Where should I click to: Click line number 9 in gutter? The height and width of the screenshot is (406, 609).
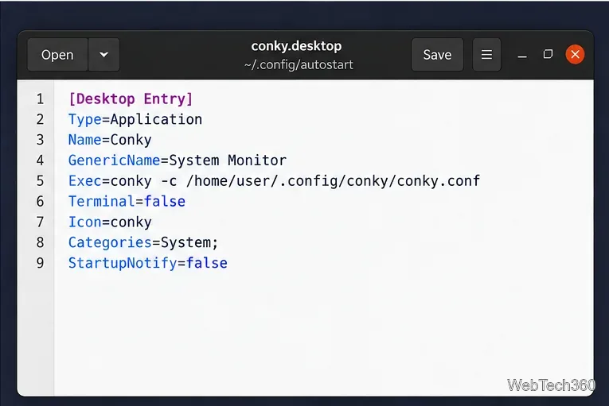point(40,263)
